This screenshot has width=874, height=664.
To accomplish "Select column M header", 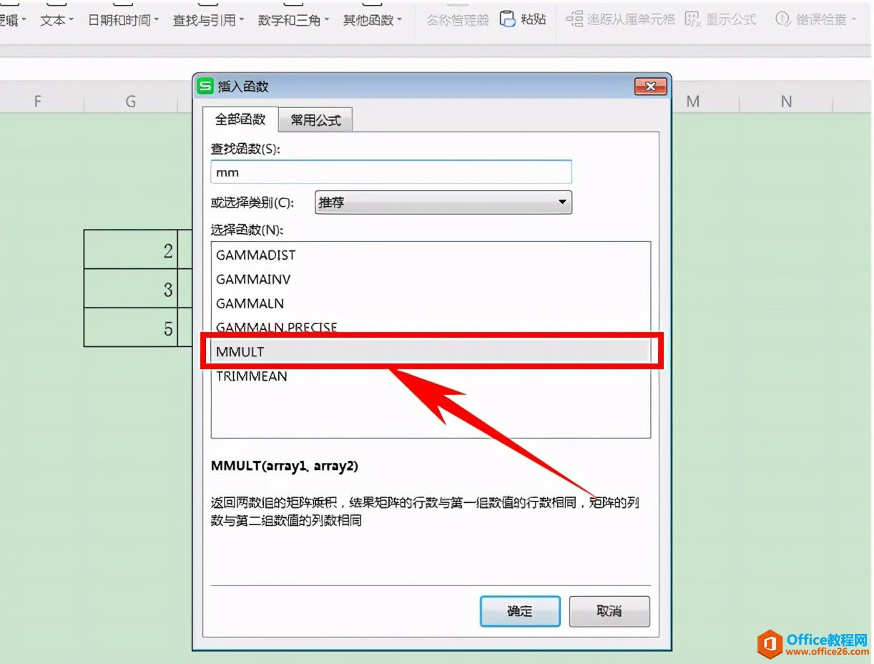I will (693, 102).
